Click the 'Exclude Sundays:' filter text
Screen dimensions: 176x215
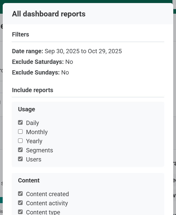[36, 72]
